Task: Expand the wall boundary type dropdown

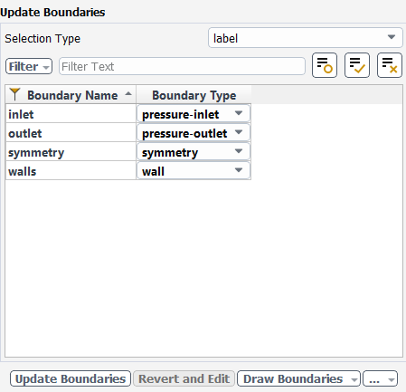Action: [194, 171]
